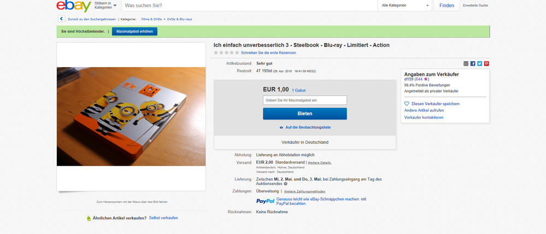Share the listing via email icon

point(466,63)
